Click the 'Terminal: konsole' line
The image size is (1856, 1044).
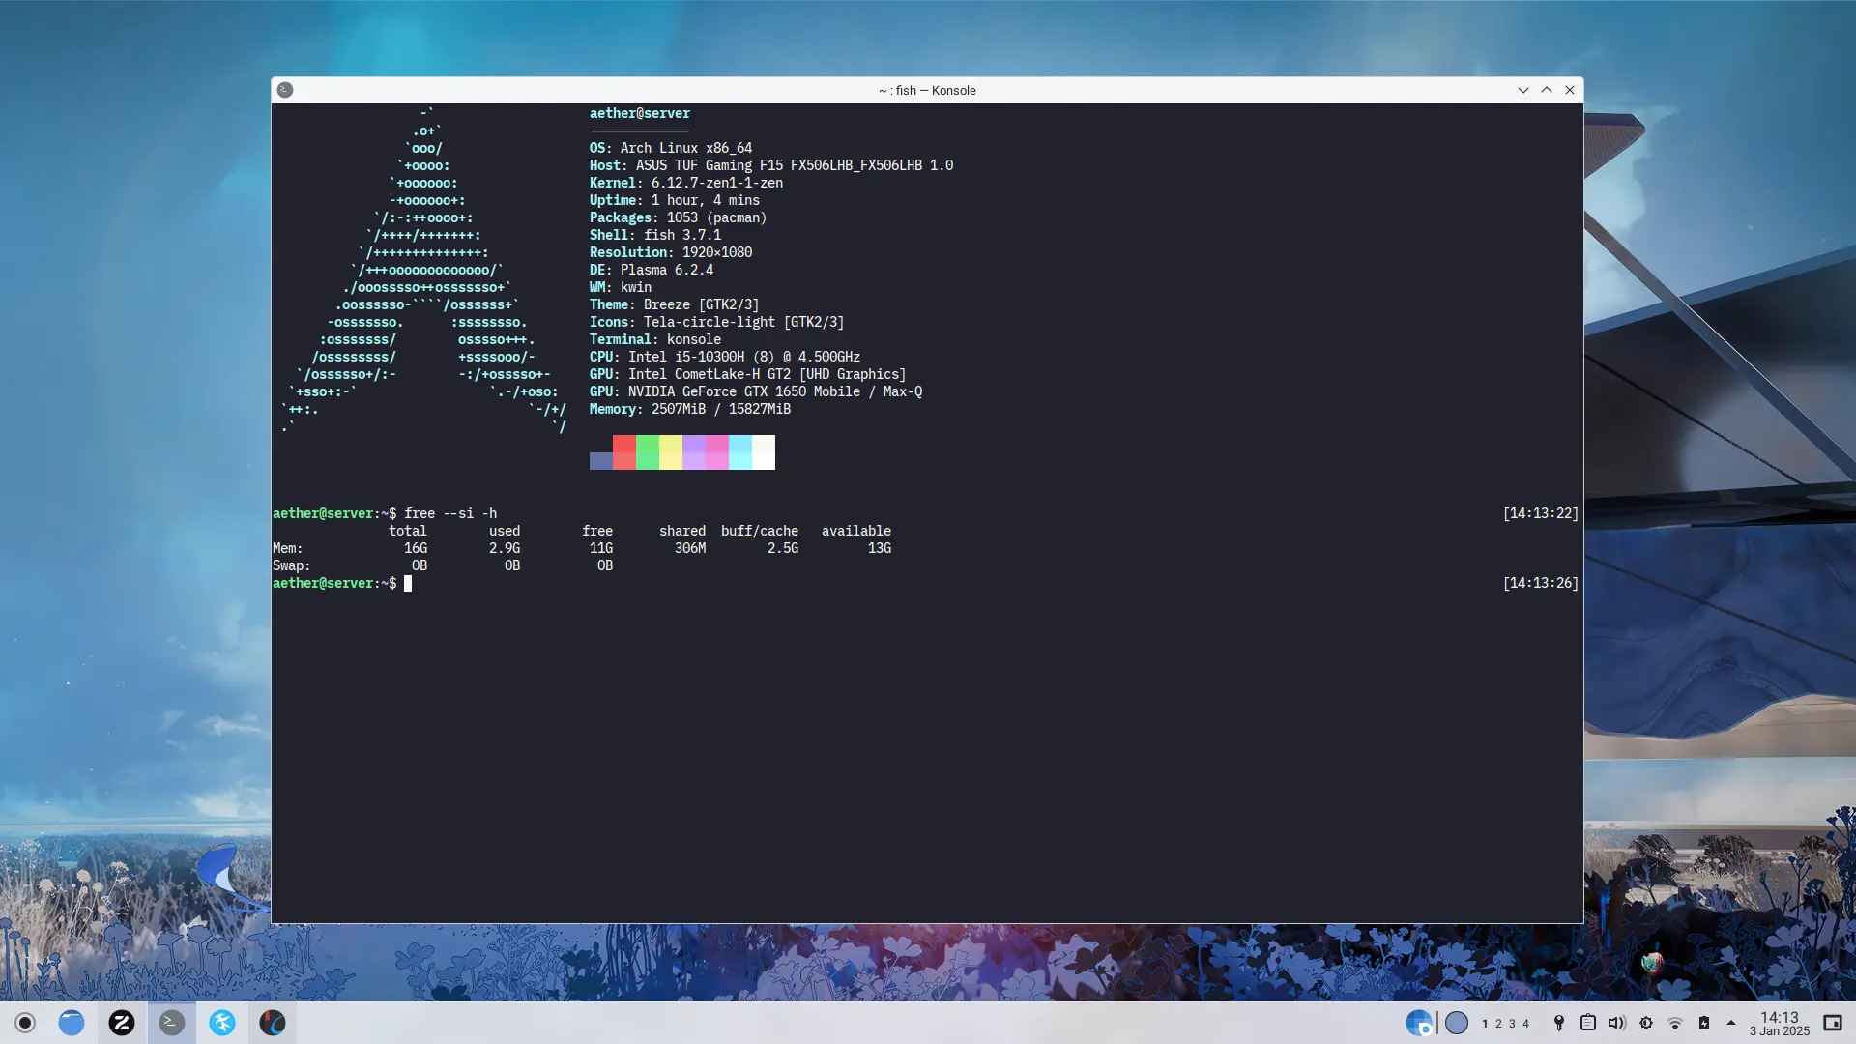click(655, 339)
